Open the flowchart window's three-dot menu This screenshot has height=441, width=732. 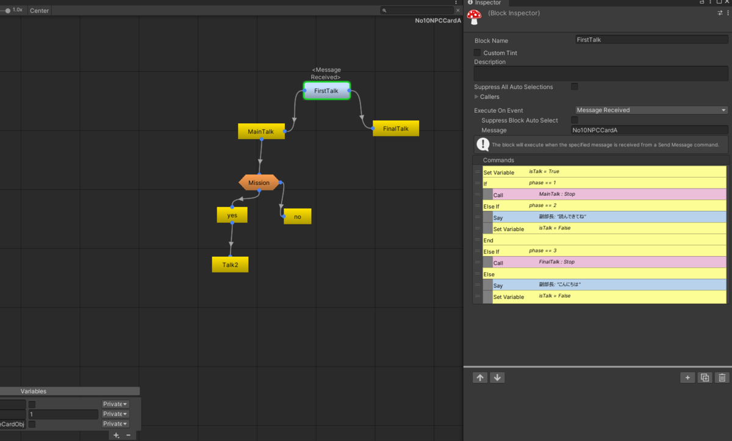point(456,2)
